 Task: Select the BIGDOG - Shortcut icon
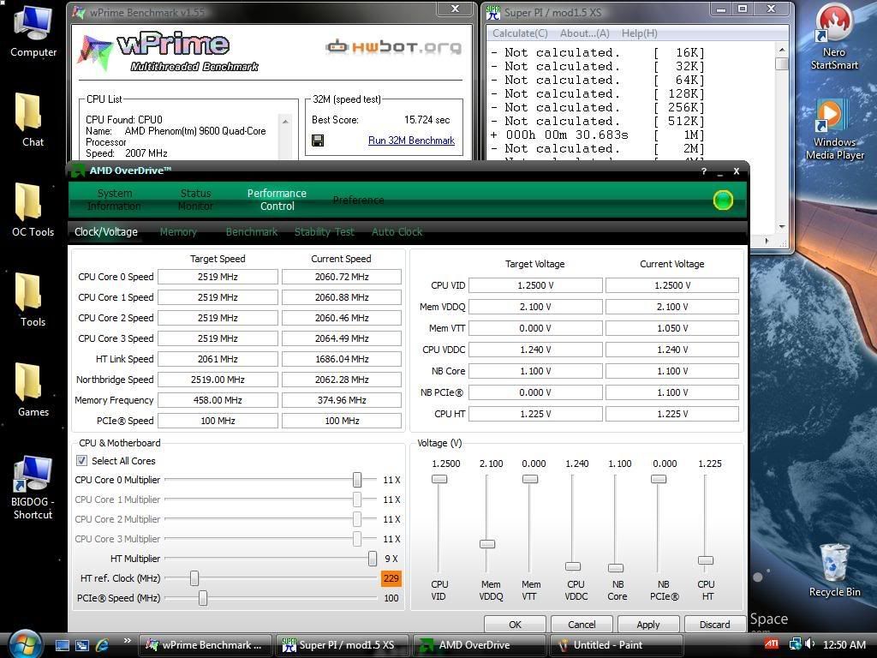point(33,488)
